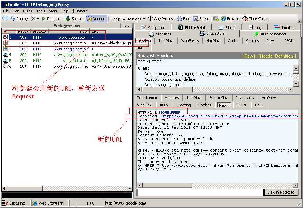Open the Rules menu
303x208 pixels.
pyautogui.click(x=28, y=11)
